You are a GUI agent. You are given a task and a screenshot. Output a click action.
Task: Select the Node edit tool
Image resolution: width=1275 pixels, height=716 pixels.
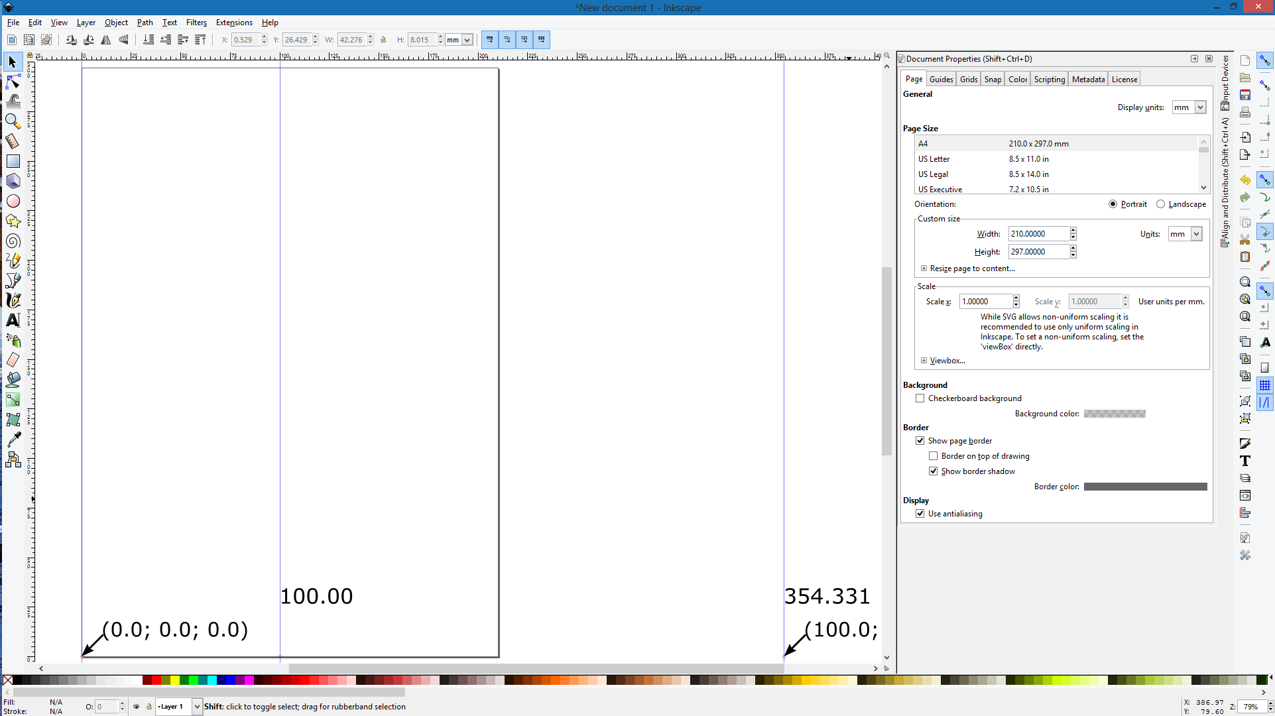(13, 82)
